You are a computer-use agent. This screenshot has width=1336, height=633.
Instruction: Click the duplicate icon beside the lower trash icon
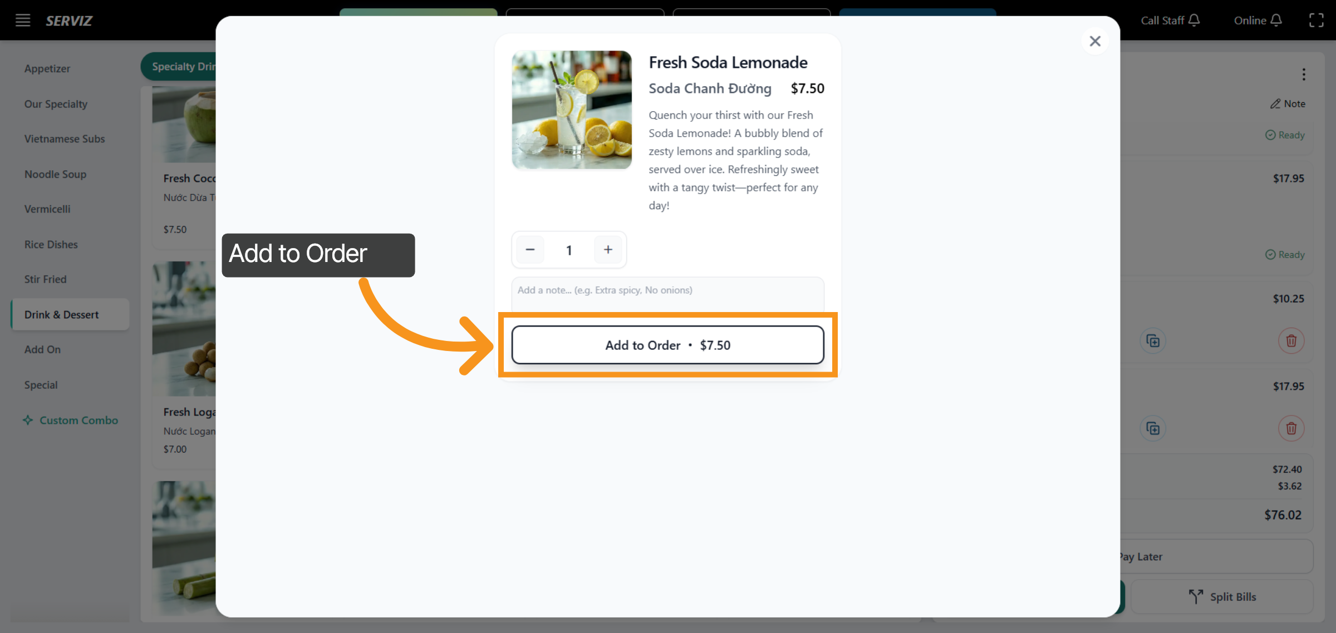coord(1153,428)
